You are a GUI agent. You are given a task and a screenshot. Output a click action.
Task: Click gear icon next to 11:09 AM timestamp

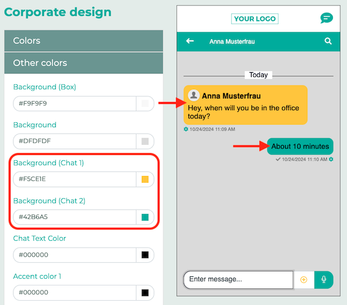[x=186, y=129]
